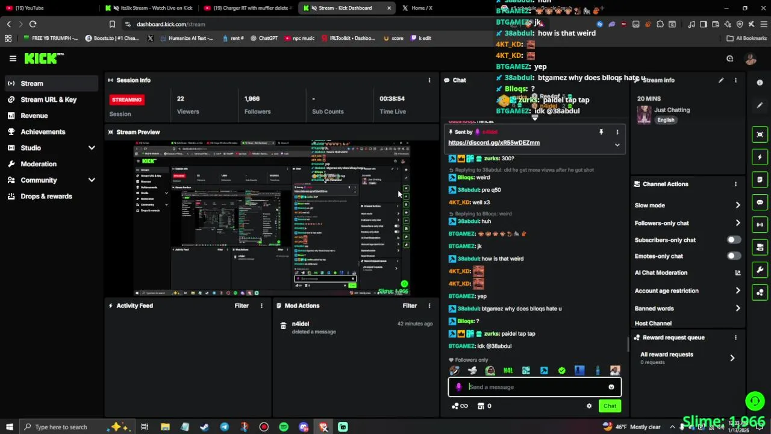Open the emoji picker in message box
This screenshot has height=434, width=771.
click(611, 387)
